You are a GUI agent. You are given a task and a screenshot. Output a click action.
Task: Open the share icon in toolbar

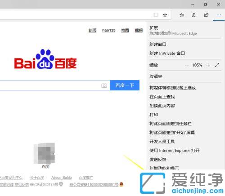click(206, 15)
